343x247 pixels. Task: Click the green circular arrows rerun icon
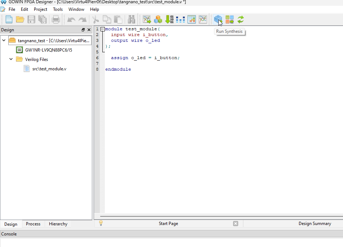coord(241,19)
